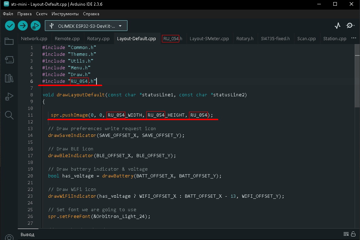Image resolution: width=360 pixels, height=240 pixels.
Task: Click '// Draw battery indicator & voltage' comment
Action: 98,169
